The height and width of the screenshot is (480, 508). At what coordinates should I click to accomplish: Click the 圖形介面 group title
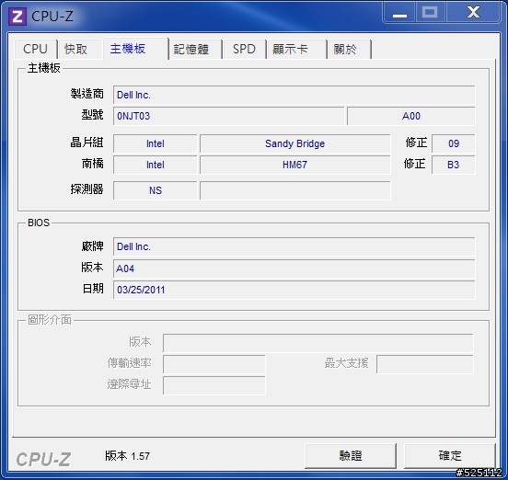click(50, 320)
